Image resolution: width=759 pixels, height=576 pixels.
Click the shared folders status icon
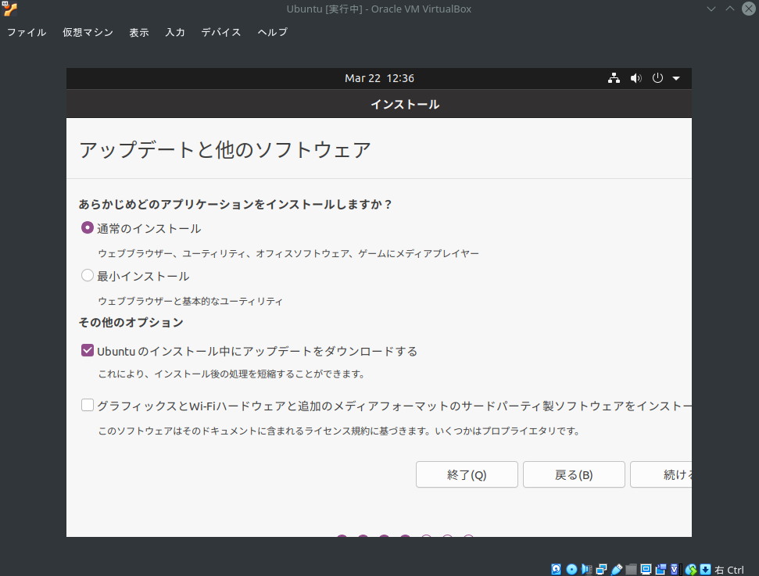[x=632, y=570]
